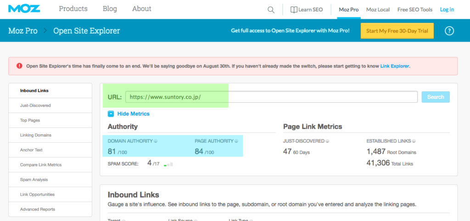Image resolution: width=470 pixels, height=221 pixels.
Task: Click the Learn SEO book icon
Action: (x=294, y=10)
